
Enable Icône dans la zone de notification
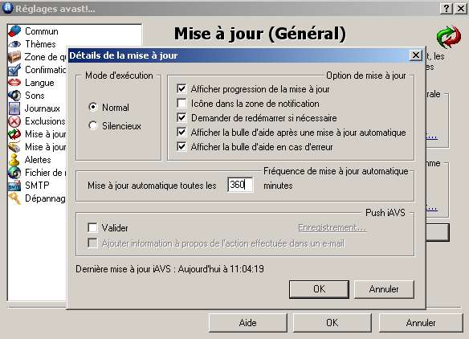181,103
